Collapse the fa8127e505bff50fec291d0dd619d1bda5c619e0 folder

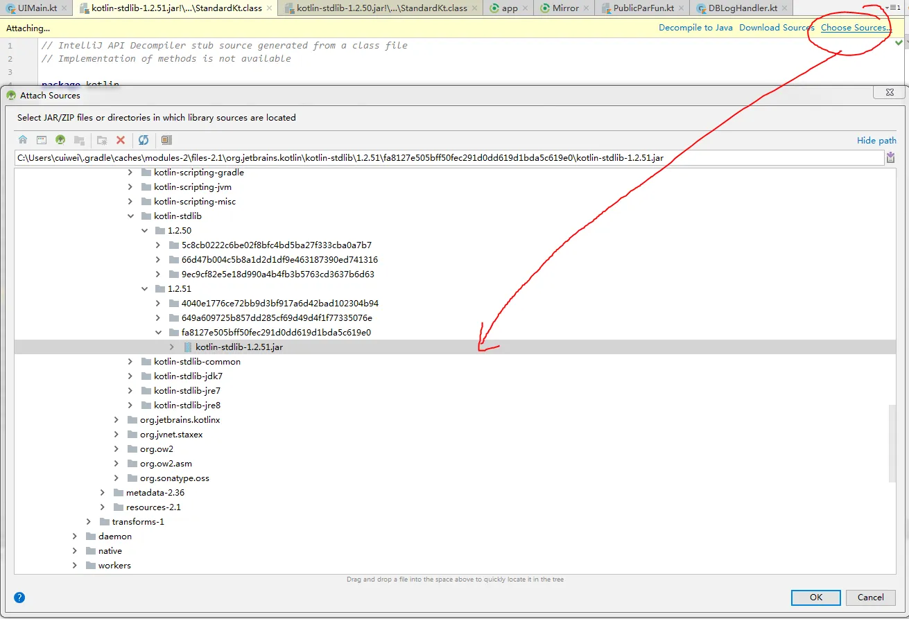pos(158,332)
